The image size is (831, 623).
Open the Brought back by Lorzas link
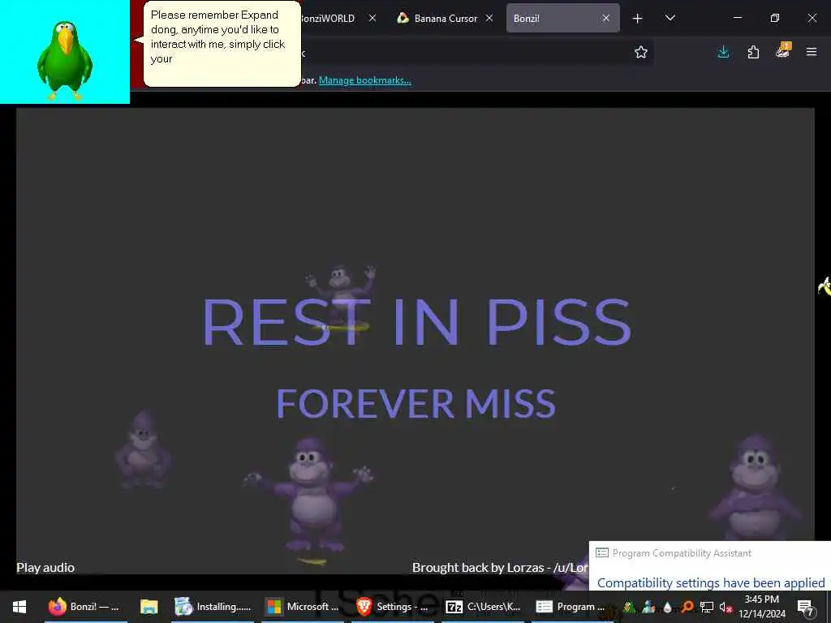pos(500,567)
